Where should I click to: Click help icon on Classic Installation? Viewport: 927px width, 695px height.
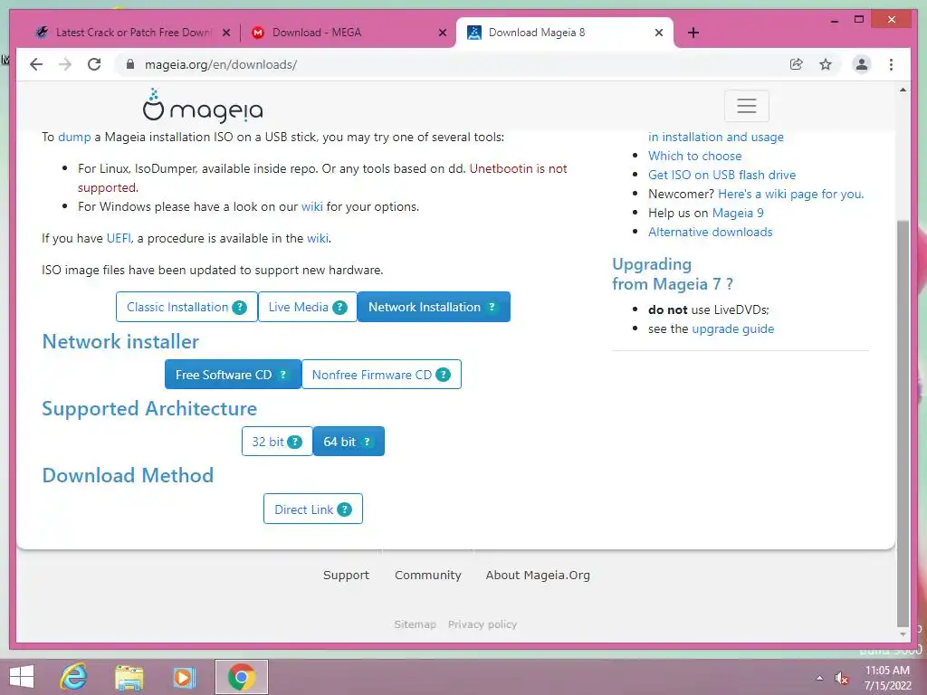[x=239, y=308]
